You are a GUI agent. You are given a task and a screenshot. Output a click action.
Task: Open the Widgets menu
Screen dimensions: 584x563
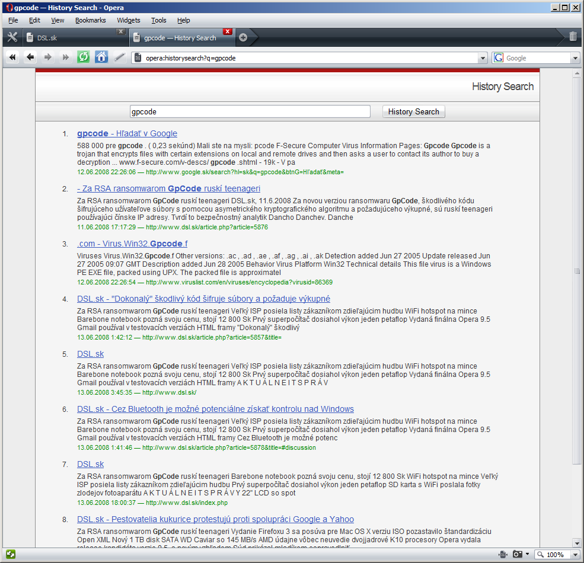click(129, 21)
